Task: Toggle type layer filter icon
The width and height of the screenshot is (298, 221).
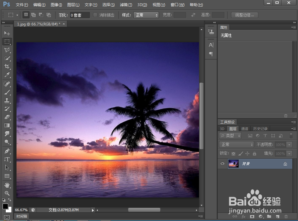Action: (x=265, y=135)
